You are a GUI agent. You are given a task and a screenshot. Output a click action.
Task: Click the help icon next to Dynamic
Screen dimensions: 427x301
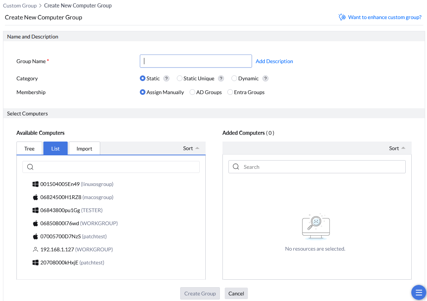point(265,78)
